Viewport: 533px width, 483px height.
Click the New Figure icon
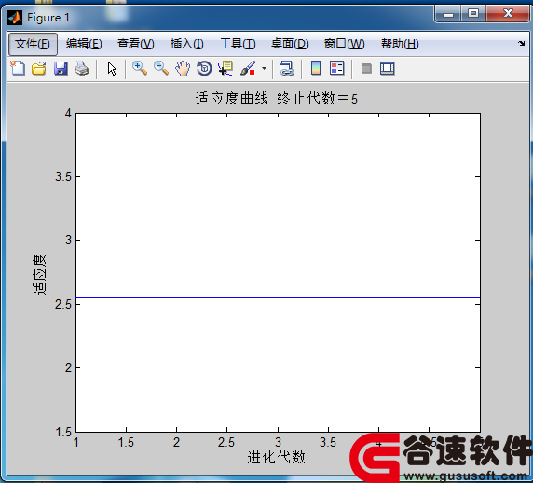pyautogui.click(x=18, y=68)
